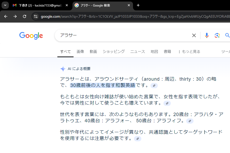Go back to previous page
Viewport: 230px width, 153px height.
coord(6,16)
